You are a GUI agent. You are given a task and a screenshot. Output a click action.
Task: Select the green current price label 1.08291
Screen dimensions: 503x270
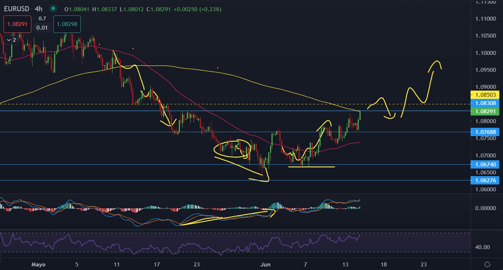pos(485,111)
